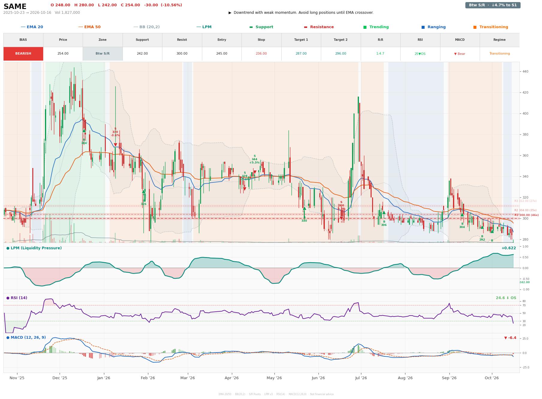
Task: Select the buy arrow labeled 306
Action: coord(384,212)
